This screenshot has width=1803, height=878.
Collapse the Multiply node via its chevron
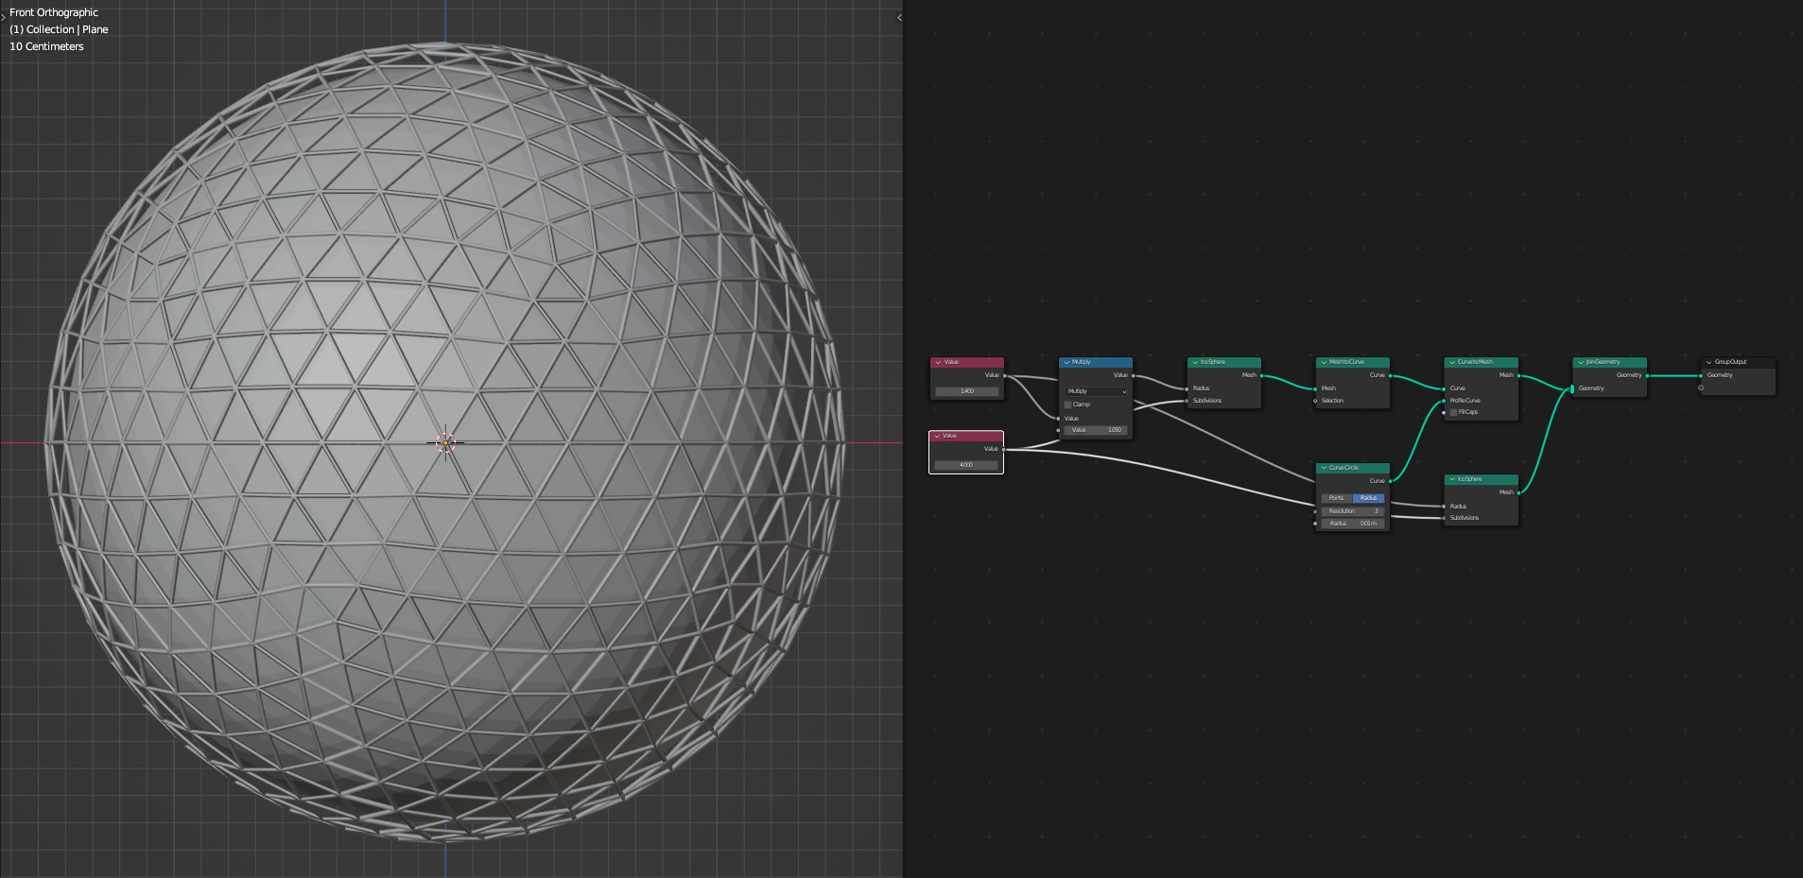click(1066, 362)
